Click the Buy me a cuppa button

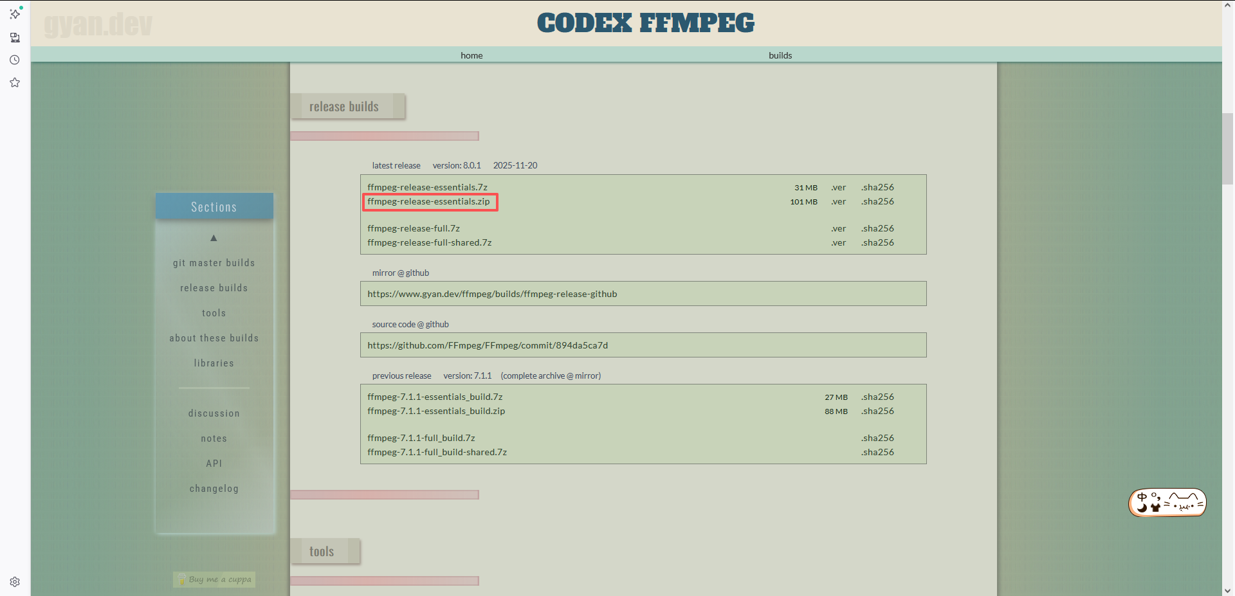pyautogui.click(x=214, y=579)
